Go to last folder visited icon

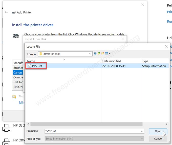95,53
